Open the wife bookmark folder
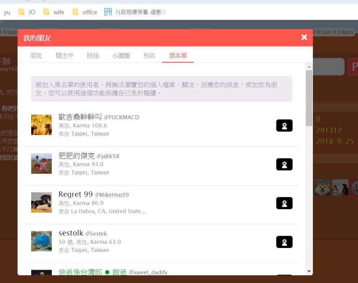 click(54, 12)
